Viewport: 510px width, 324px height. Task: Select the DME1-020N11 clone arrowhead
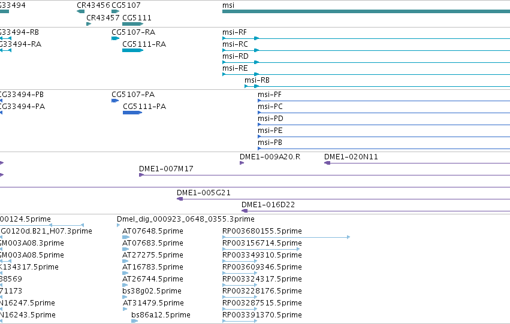pyautogui.click(x=327, y=163)
